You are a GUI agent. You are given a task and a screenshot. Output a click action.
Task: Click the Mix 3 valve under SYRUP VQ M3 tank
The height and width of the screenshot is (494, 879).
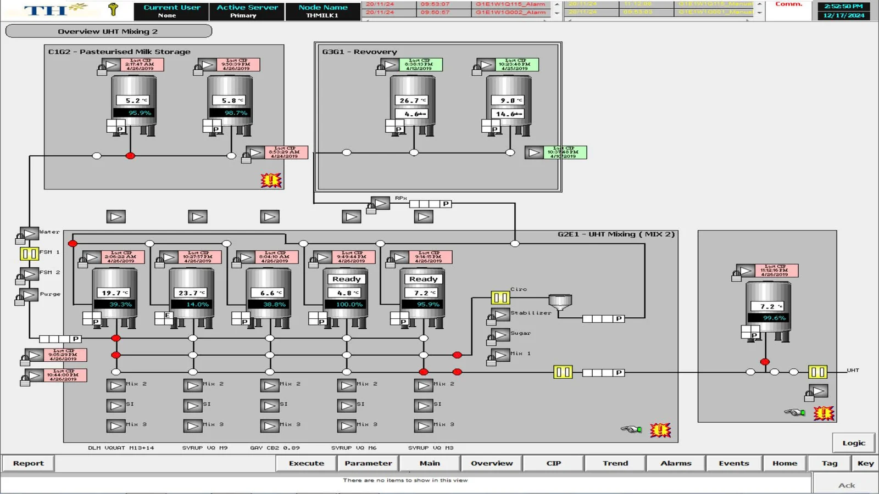(424, 426)
